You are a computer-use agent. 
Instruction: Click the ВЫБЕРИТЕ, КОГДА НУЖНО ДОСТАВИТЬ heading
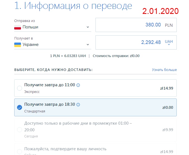tap(53, 70)
